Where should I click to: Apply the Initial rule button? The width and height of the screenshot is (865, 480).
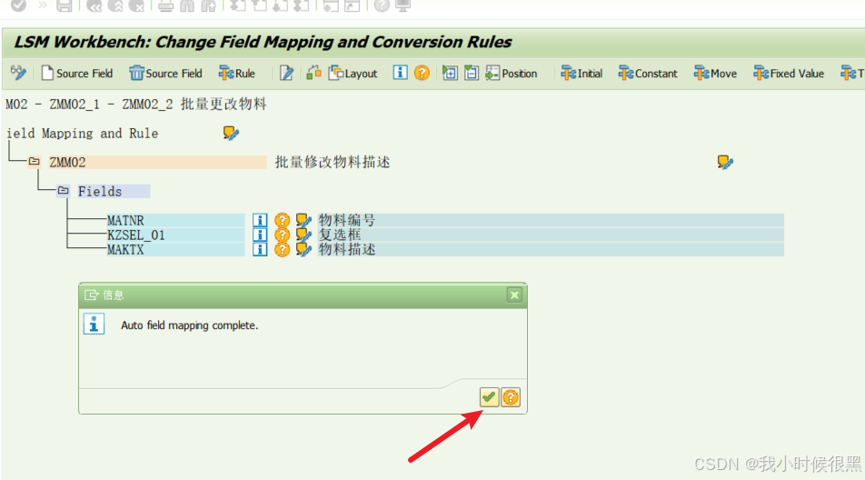[x=582, y=73]
